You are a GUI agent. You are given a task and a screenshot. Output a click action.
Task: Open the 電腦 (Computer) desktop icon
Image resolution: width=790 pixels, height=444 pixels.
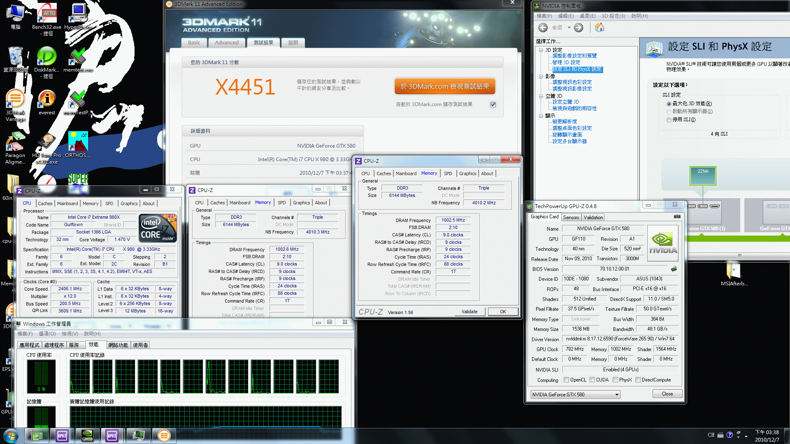click(x=16, y=16)
